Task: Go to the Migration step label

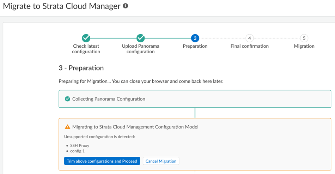Action: pyautogui.click(x=304, y=46)
